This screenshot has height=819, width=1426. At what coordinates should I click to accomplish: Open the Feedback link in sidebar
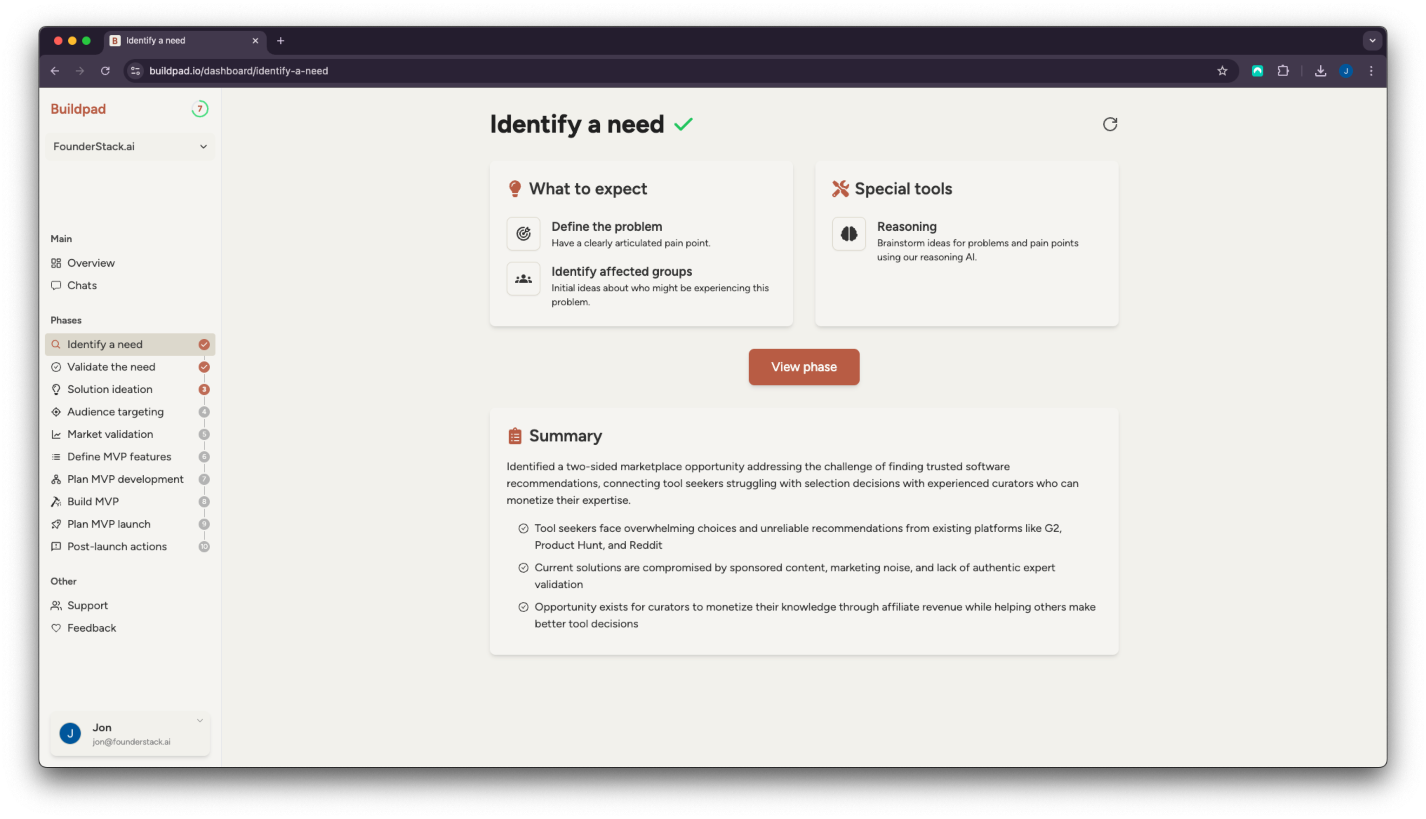(x=91, y=628)
